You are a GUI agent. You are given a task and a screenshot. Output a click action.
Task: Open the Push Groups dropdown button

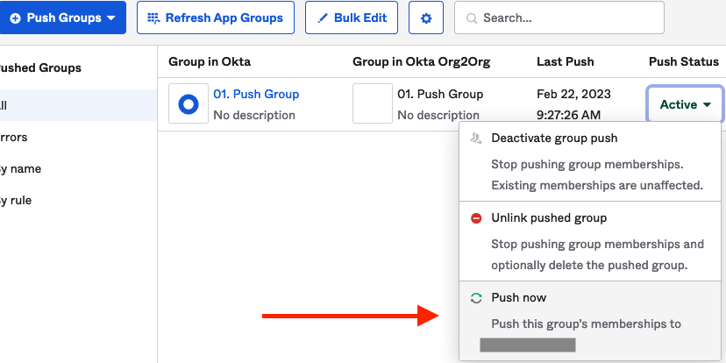[62, 18]
